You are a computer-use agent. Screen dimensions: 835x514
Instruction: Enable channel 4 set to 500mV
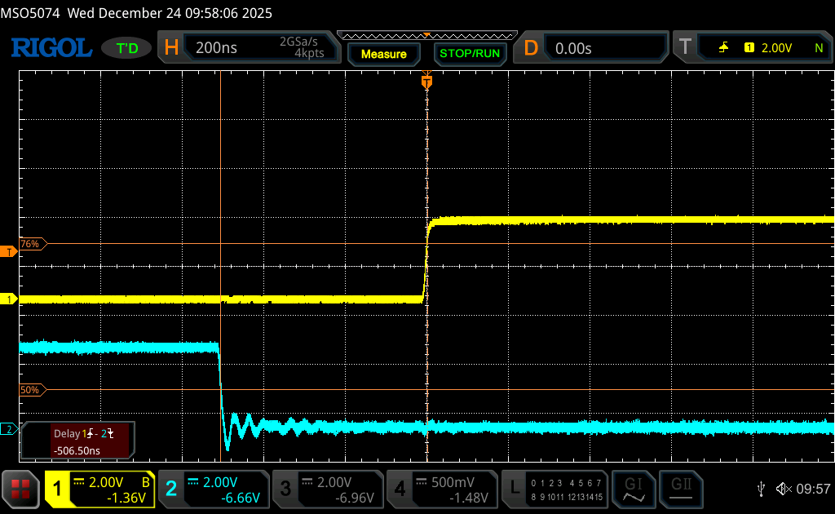click(x=441, y=488)
